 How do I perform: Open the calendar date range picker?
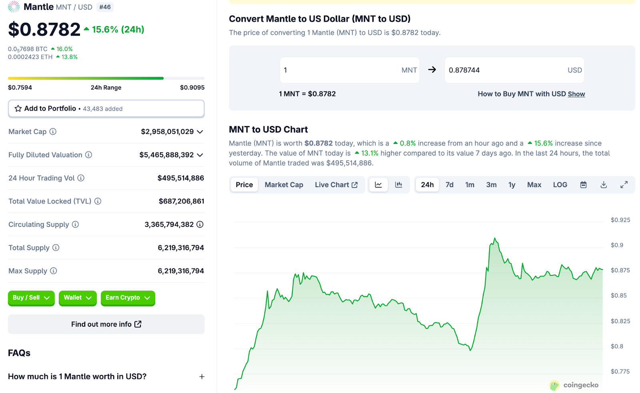[584, 185]
